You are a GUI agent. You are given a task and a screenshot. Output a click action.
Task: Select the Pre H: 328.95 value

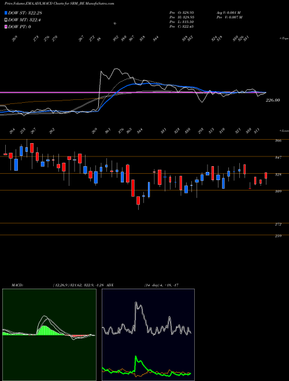point(181,17)
